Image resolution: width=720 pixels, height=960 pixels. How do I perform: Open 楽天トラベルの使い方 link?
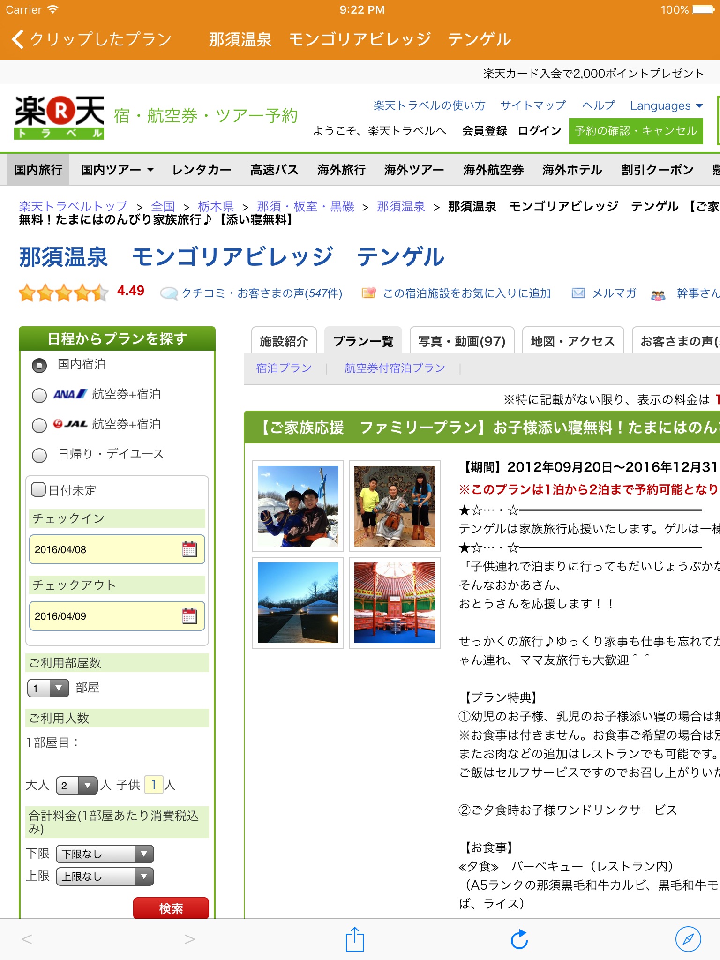tap(429, 105)
